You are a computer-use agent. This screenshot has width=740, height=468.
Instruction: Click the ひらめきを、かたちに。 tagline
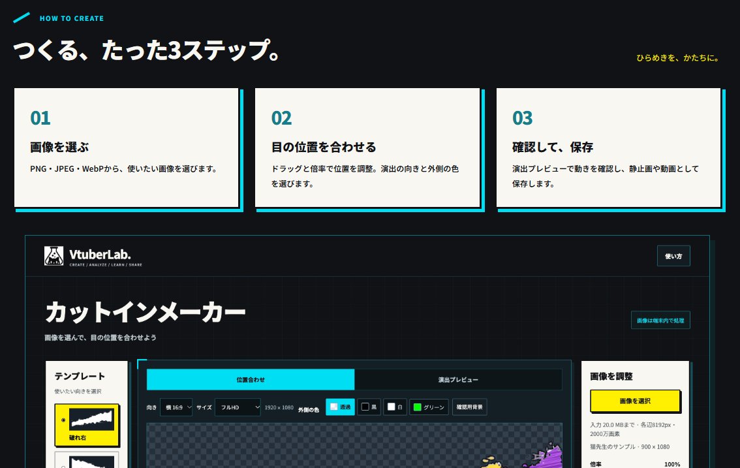coord(678,57)
